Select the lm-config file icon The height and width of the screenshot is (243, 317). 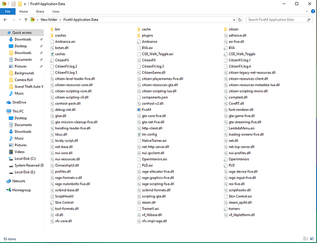tap(138, 134)
